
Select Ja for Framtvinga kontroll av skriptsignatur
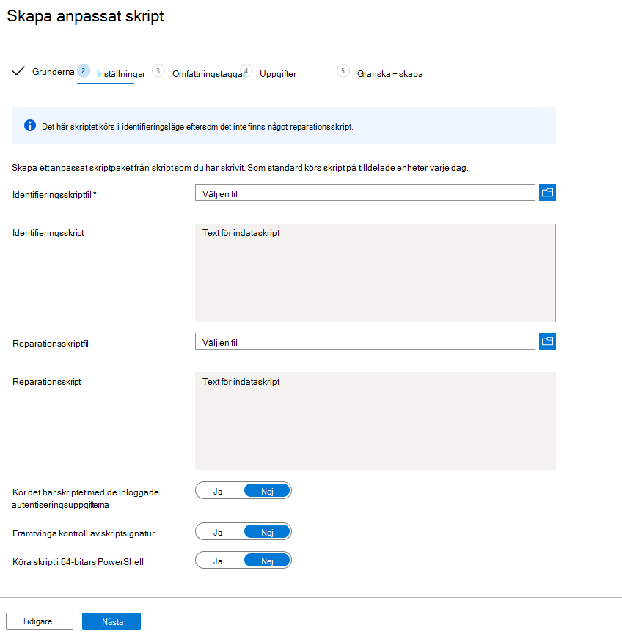[x=218, y=532]
